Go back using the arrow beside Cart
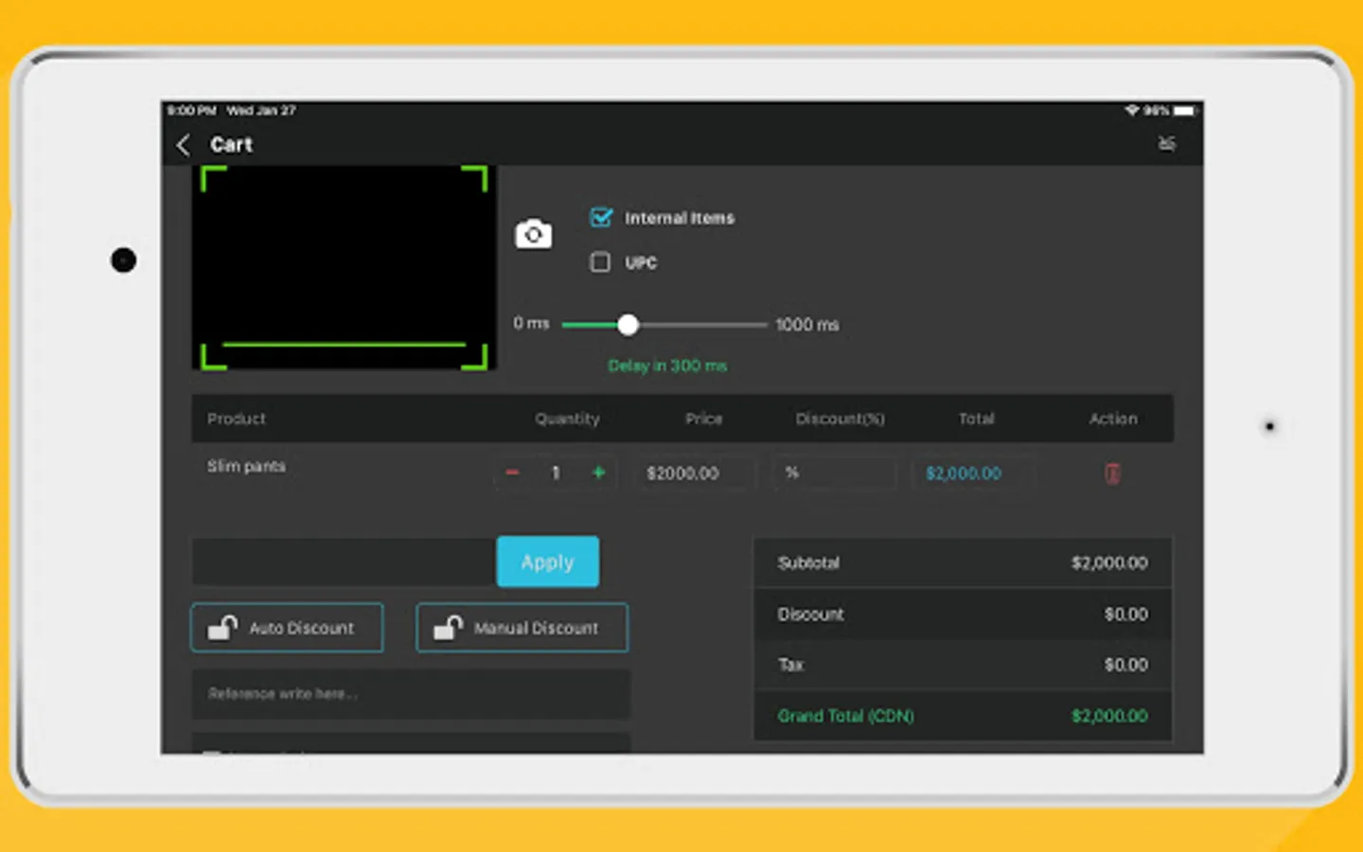This screenshot has width=1363, height=852. click(184, 145)
